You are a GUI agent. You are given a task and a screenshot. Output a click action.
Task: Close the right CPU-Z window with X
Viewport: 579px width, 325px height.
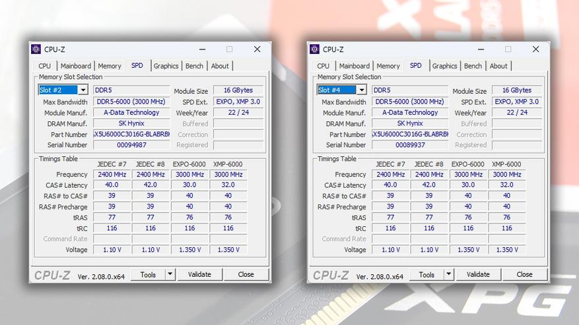536,49
